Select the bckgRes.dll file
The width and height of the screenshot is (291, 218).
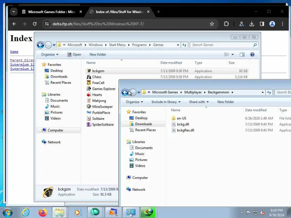click(183, 130)
